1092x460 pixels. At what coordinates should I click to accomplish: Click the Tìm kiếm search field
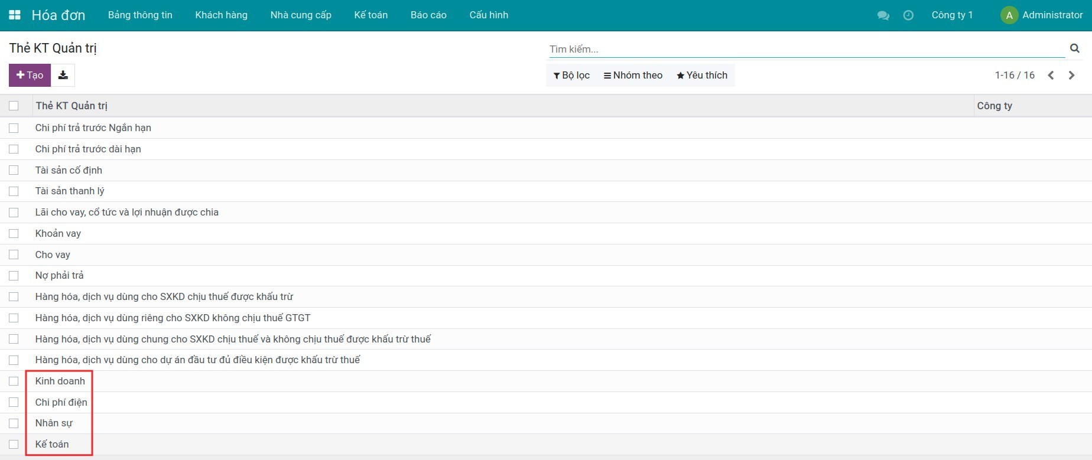[806, 49]
